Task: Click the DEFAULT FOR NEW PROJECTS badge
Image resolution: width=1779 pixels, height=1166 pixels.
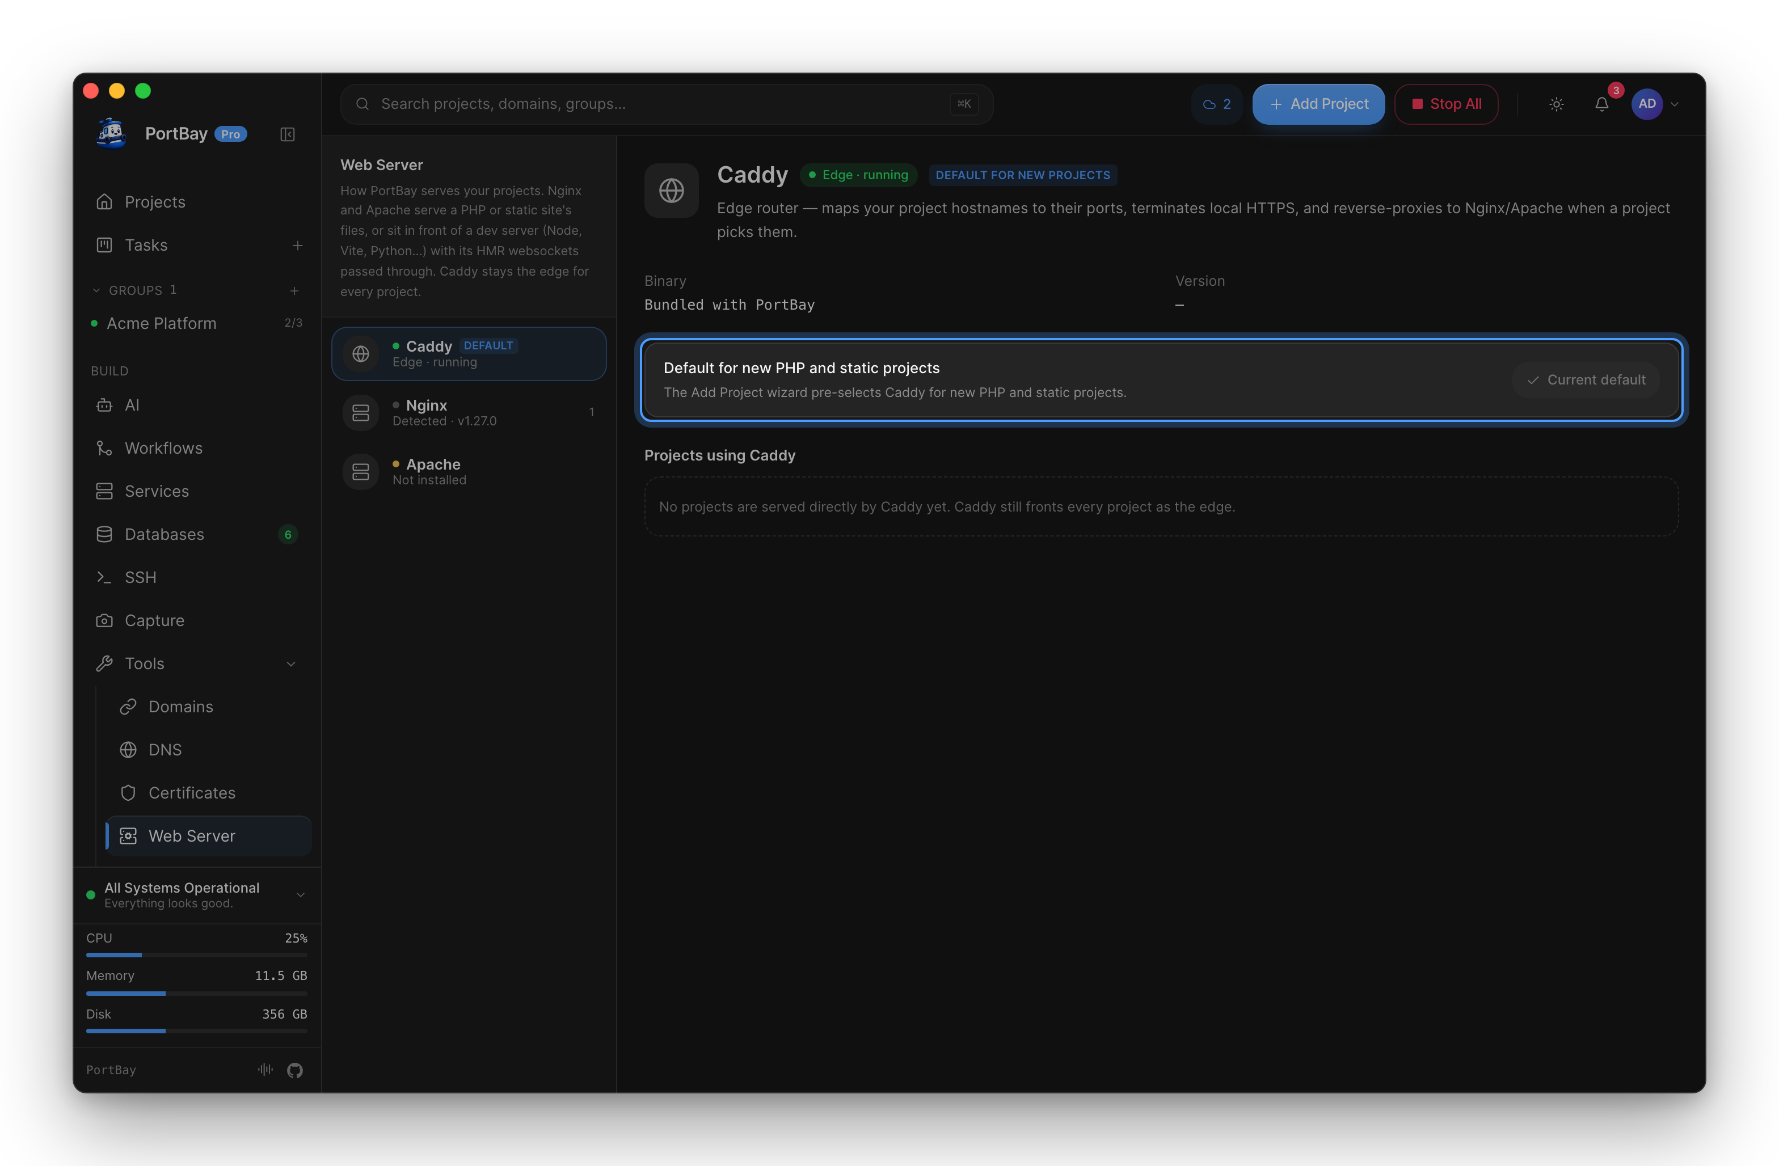Action: point(1023,175)
